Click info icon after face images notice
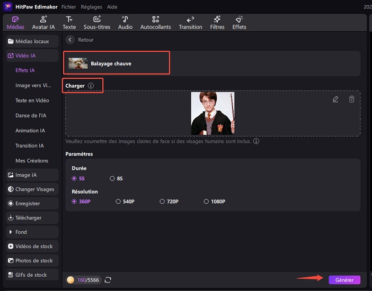Screen dimensions: 372x291 pyautogui.click(x=256, y=141)
